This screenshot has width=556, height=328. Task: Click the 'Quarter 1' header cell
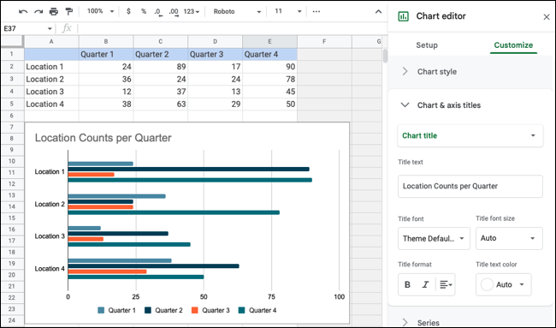point(106,54)
